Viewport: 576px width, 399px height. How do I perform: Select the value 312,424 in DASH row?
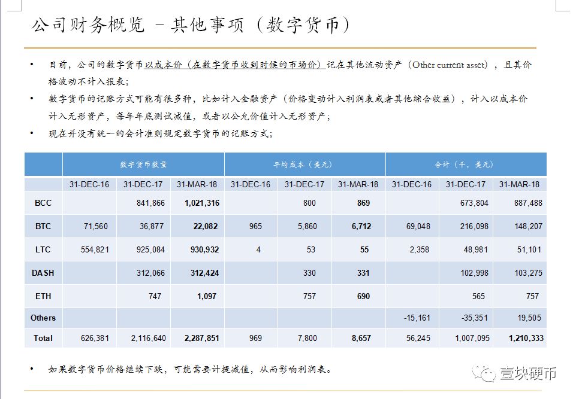[204, 273]
